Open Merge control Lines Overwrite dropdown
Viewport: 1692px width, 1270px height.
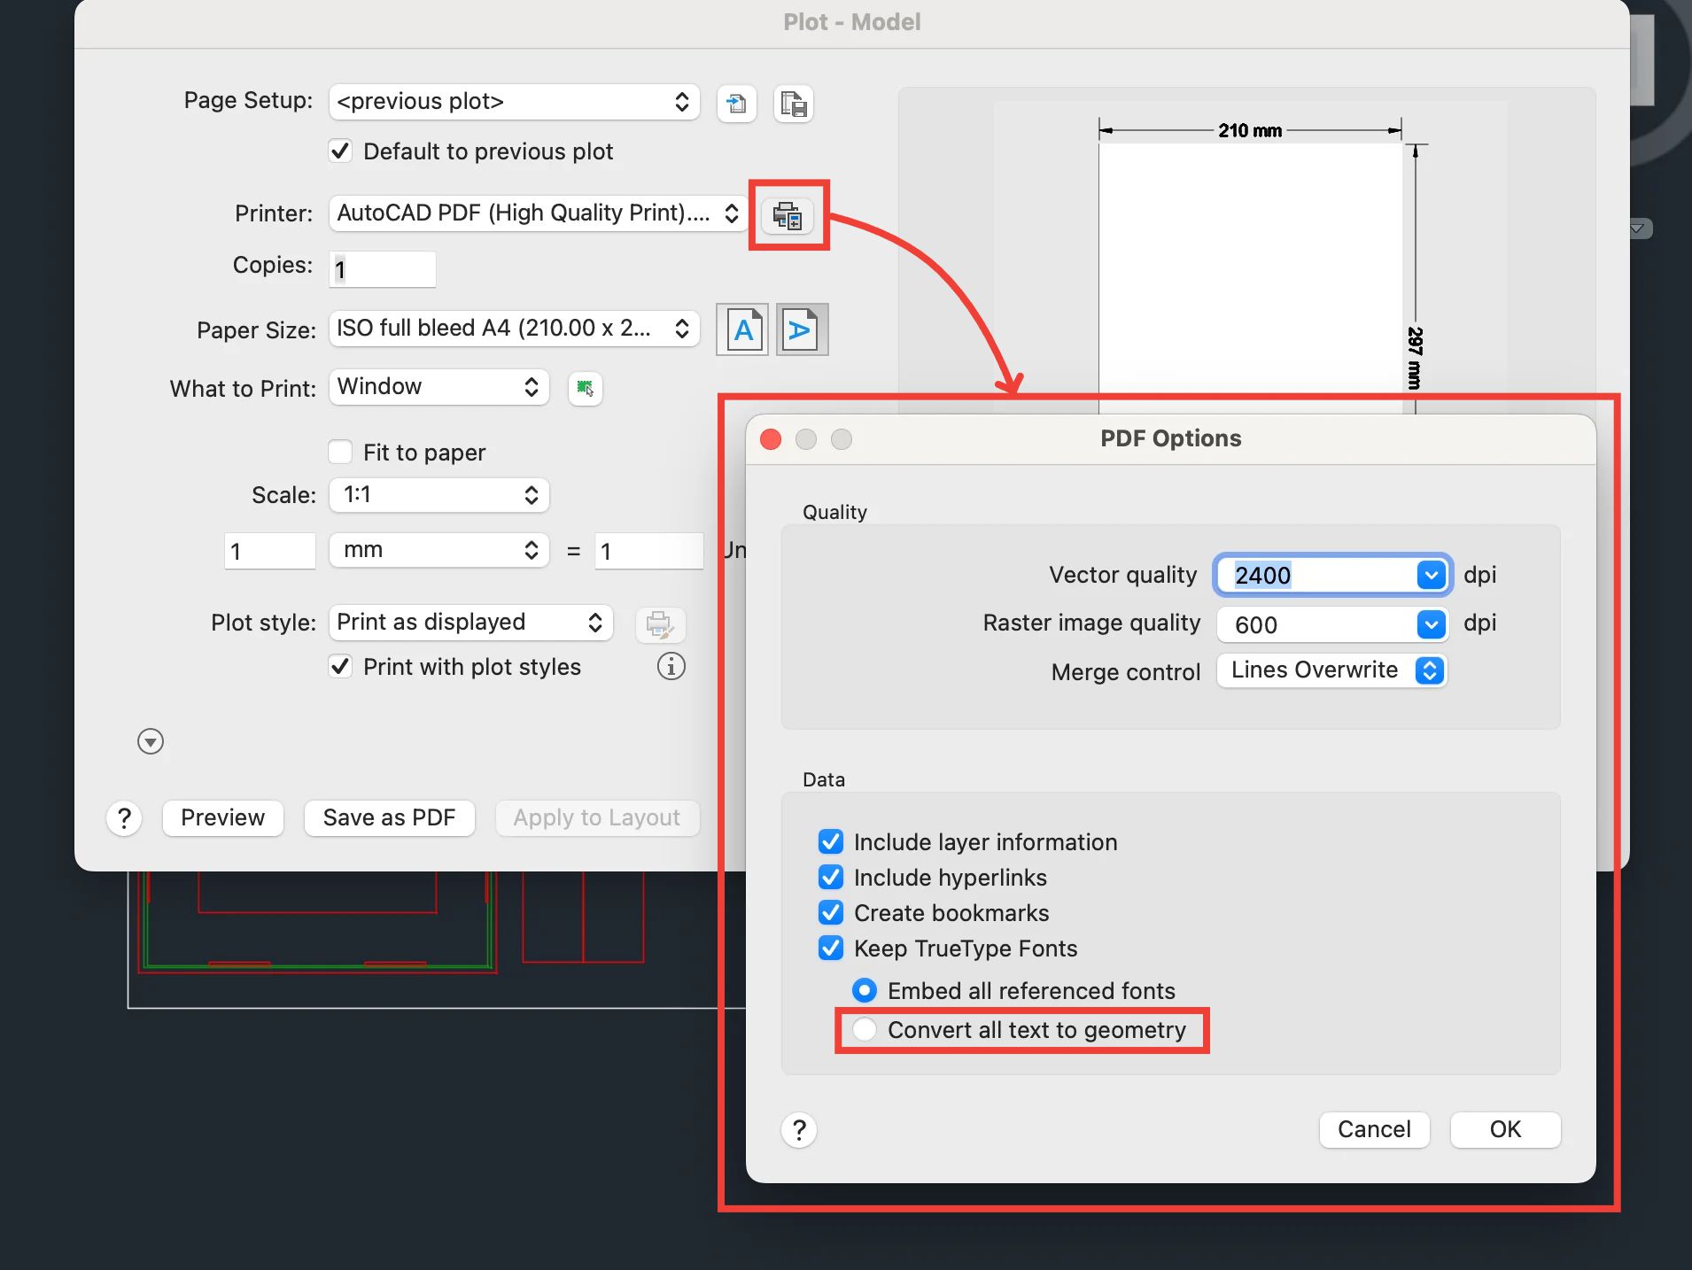pyautogui.click(x=1331, y=670)
